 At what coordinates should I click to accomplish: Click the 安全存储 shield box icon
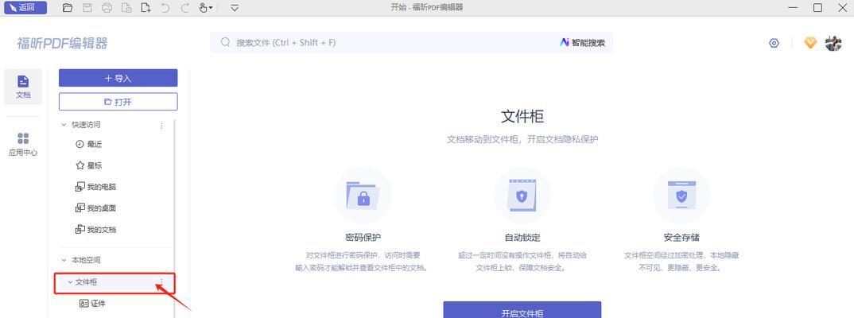point(681,195)
